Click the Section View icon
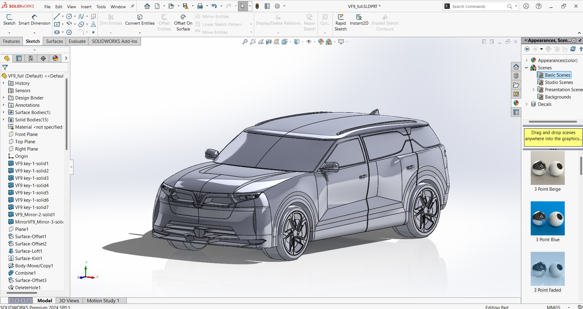This screenshot has height=309, width=583. pyautogui.click(x=269, y=42)
